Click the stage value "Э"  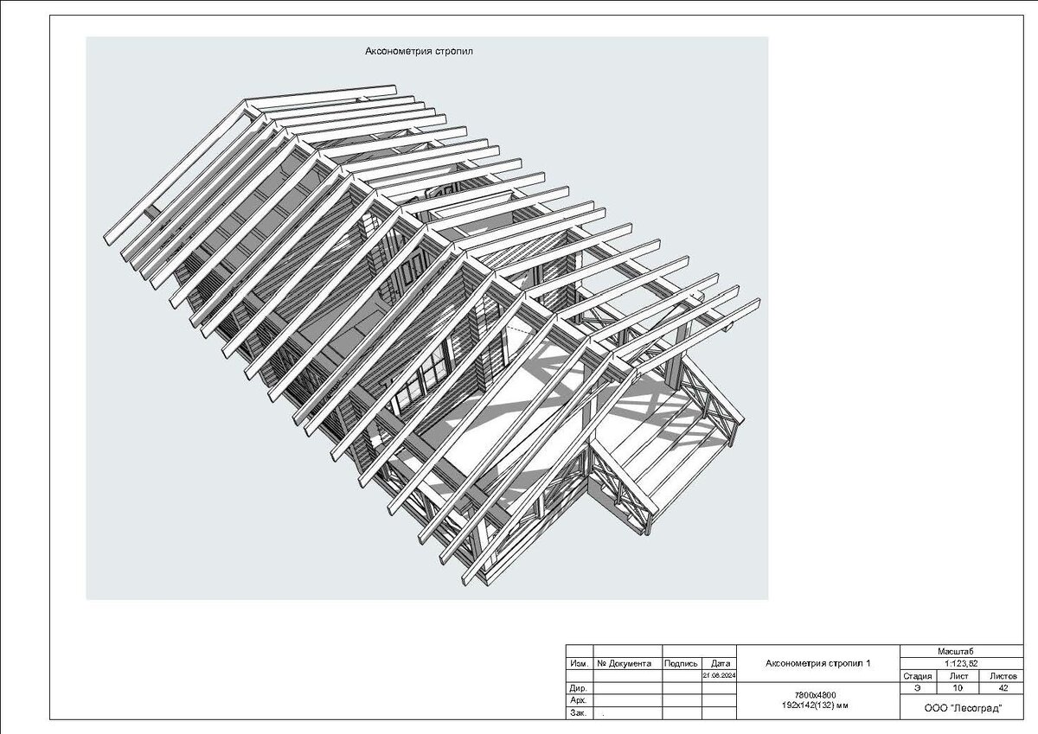coord(918,688)
